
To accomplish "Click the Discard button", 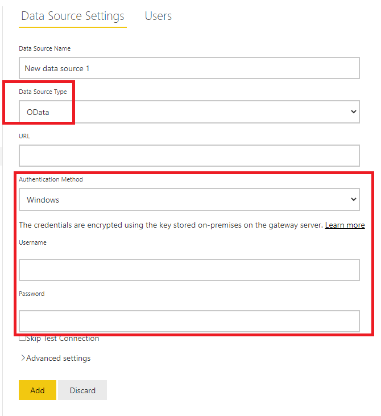I will tap(82, 390).
